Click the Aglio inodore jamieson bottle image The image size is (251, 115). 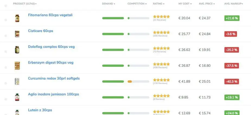coord(17,97)
